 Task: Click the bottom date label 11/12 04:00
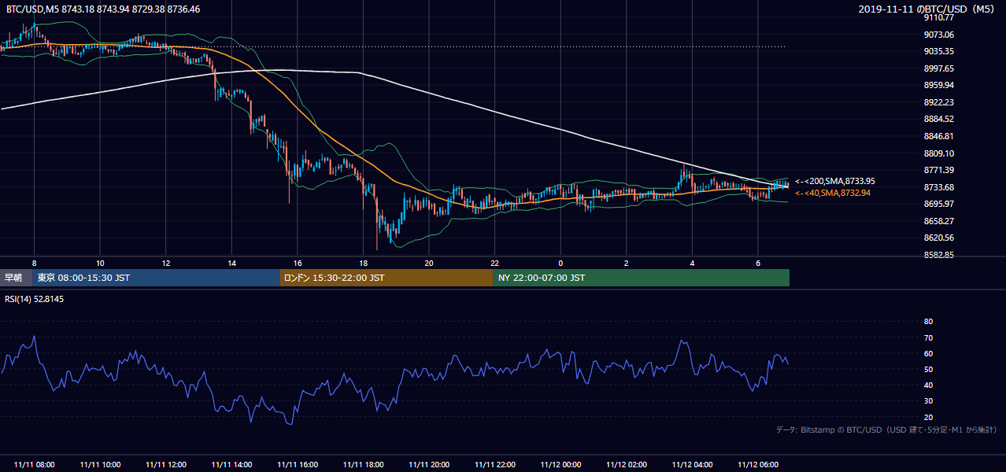[692, 465]
